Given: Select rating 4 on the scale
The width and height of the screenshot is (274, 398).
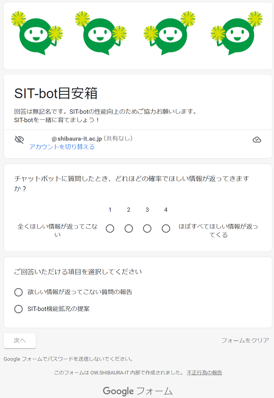Looking at the screenshot, I should (166, 229).
